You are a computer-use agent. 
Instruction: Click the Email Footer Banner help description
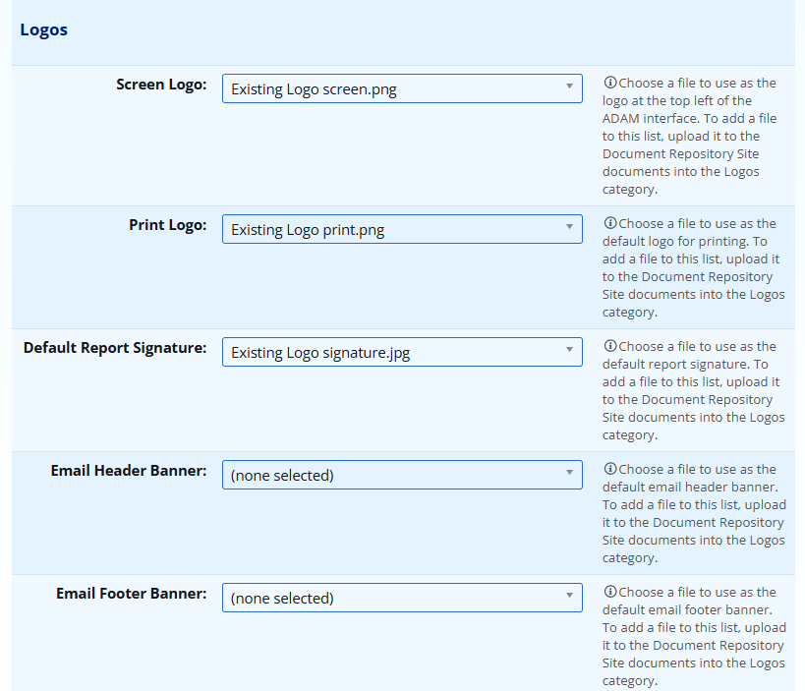pyautogui.click(x=693, y=637)
